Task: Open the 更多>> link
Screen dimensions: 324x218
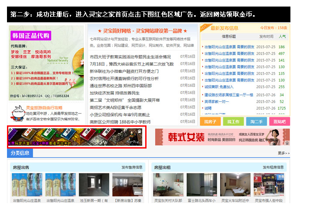Action: pyautogui.click(x=283, y=153)
